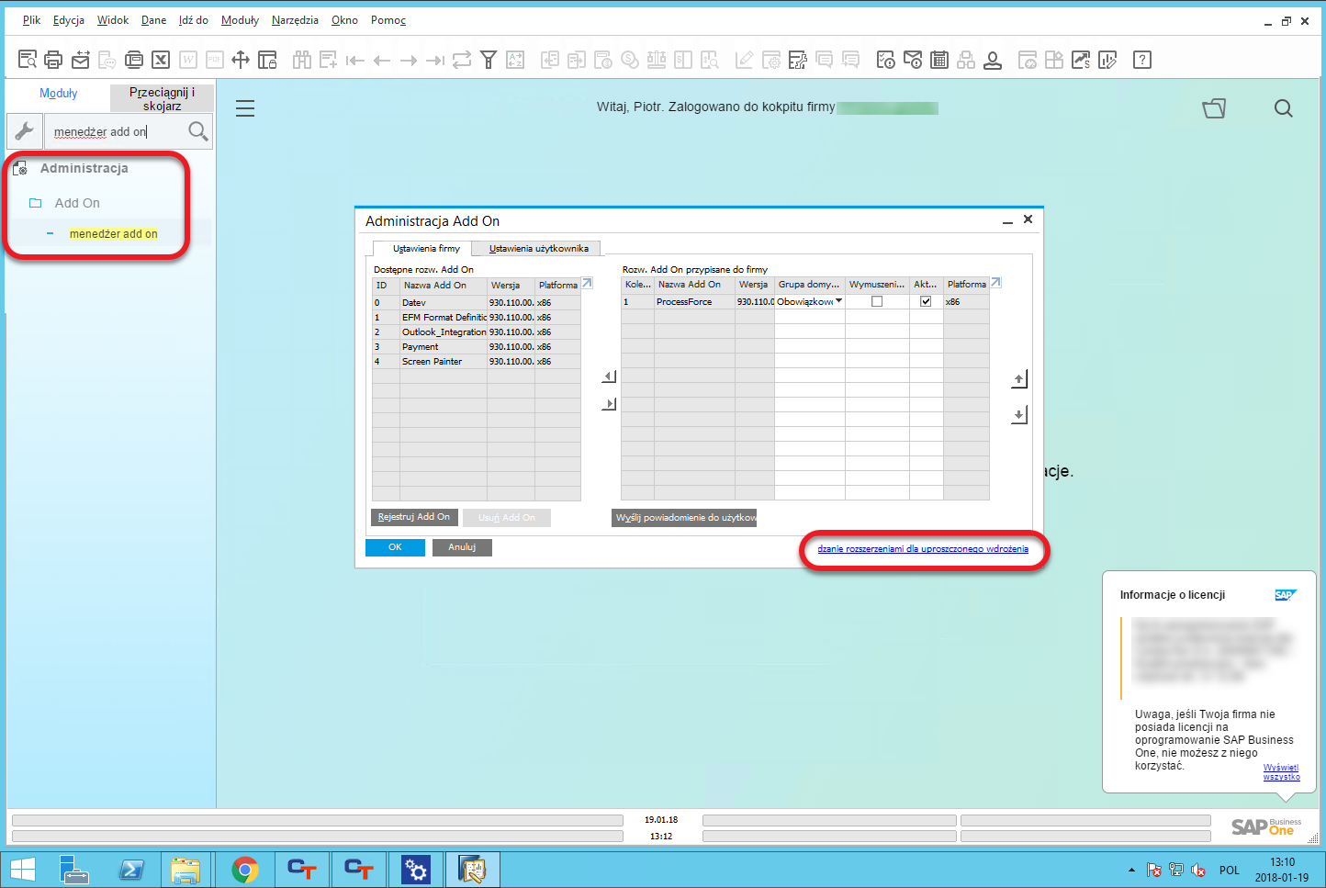Enable Wymuszenie checkbox for ProcessForce row

(x=878, y=301)
